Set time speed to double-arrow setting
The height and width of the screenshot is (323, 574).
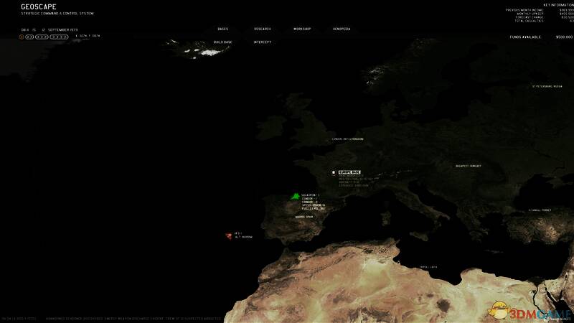pos(29,36)
